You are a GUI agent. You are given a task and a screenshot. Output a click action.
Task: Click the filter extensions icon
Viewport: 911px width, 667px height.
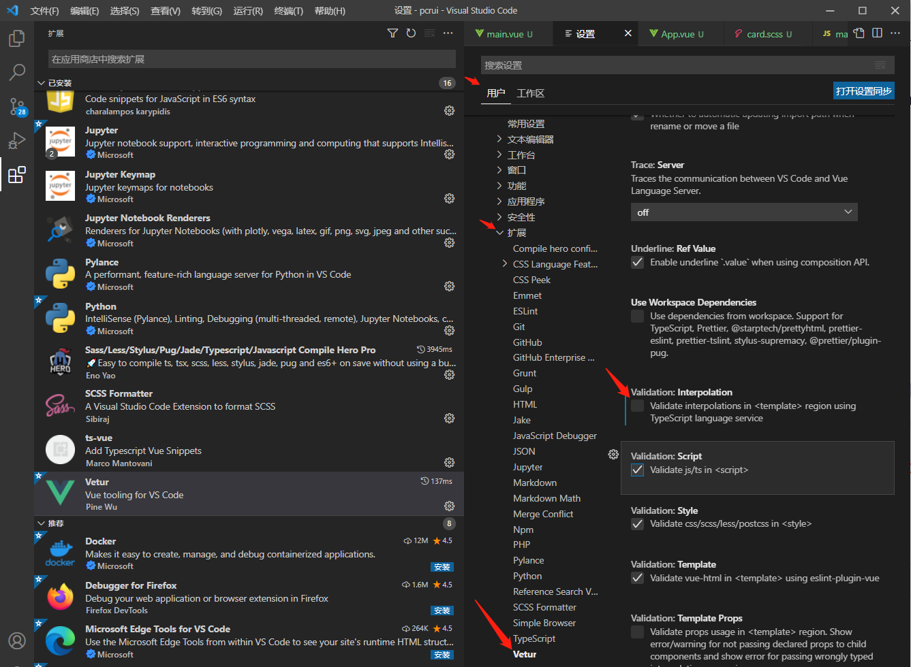pyautogui.click(x=392, y=33)
